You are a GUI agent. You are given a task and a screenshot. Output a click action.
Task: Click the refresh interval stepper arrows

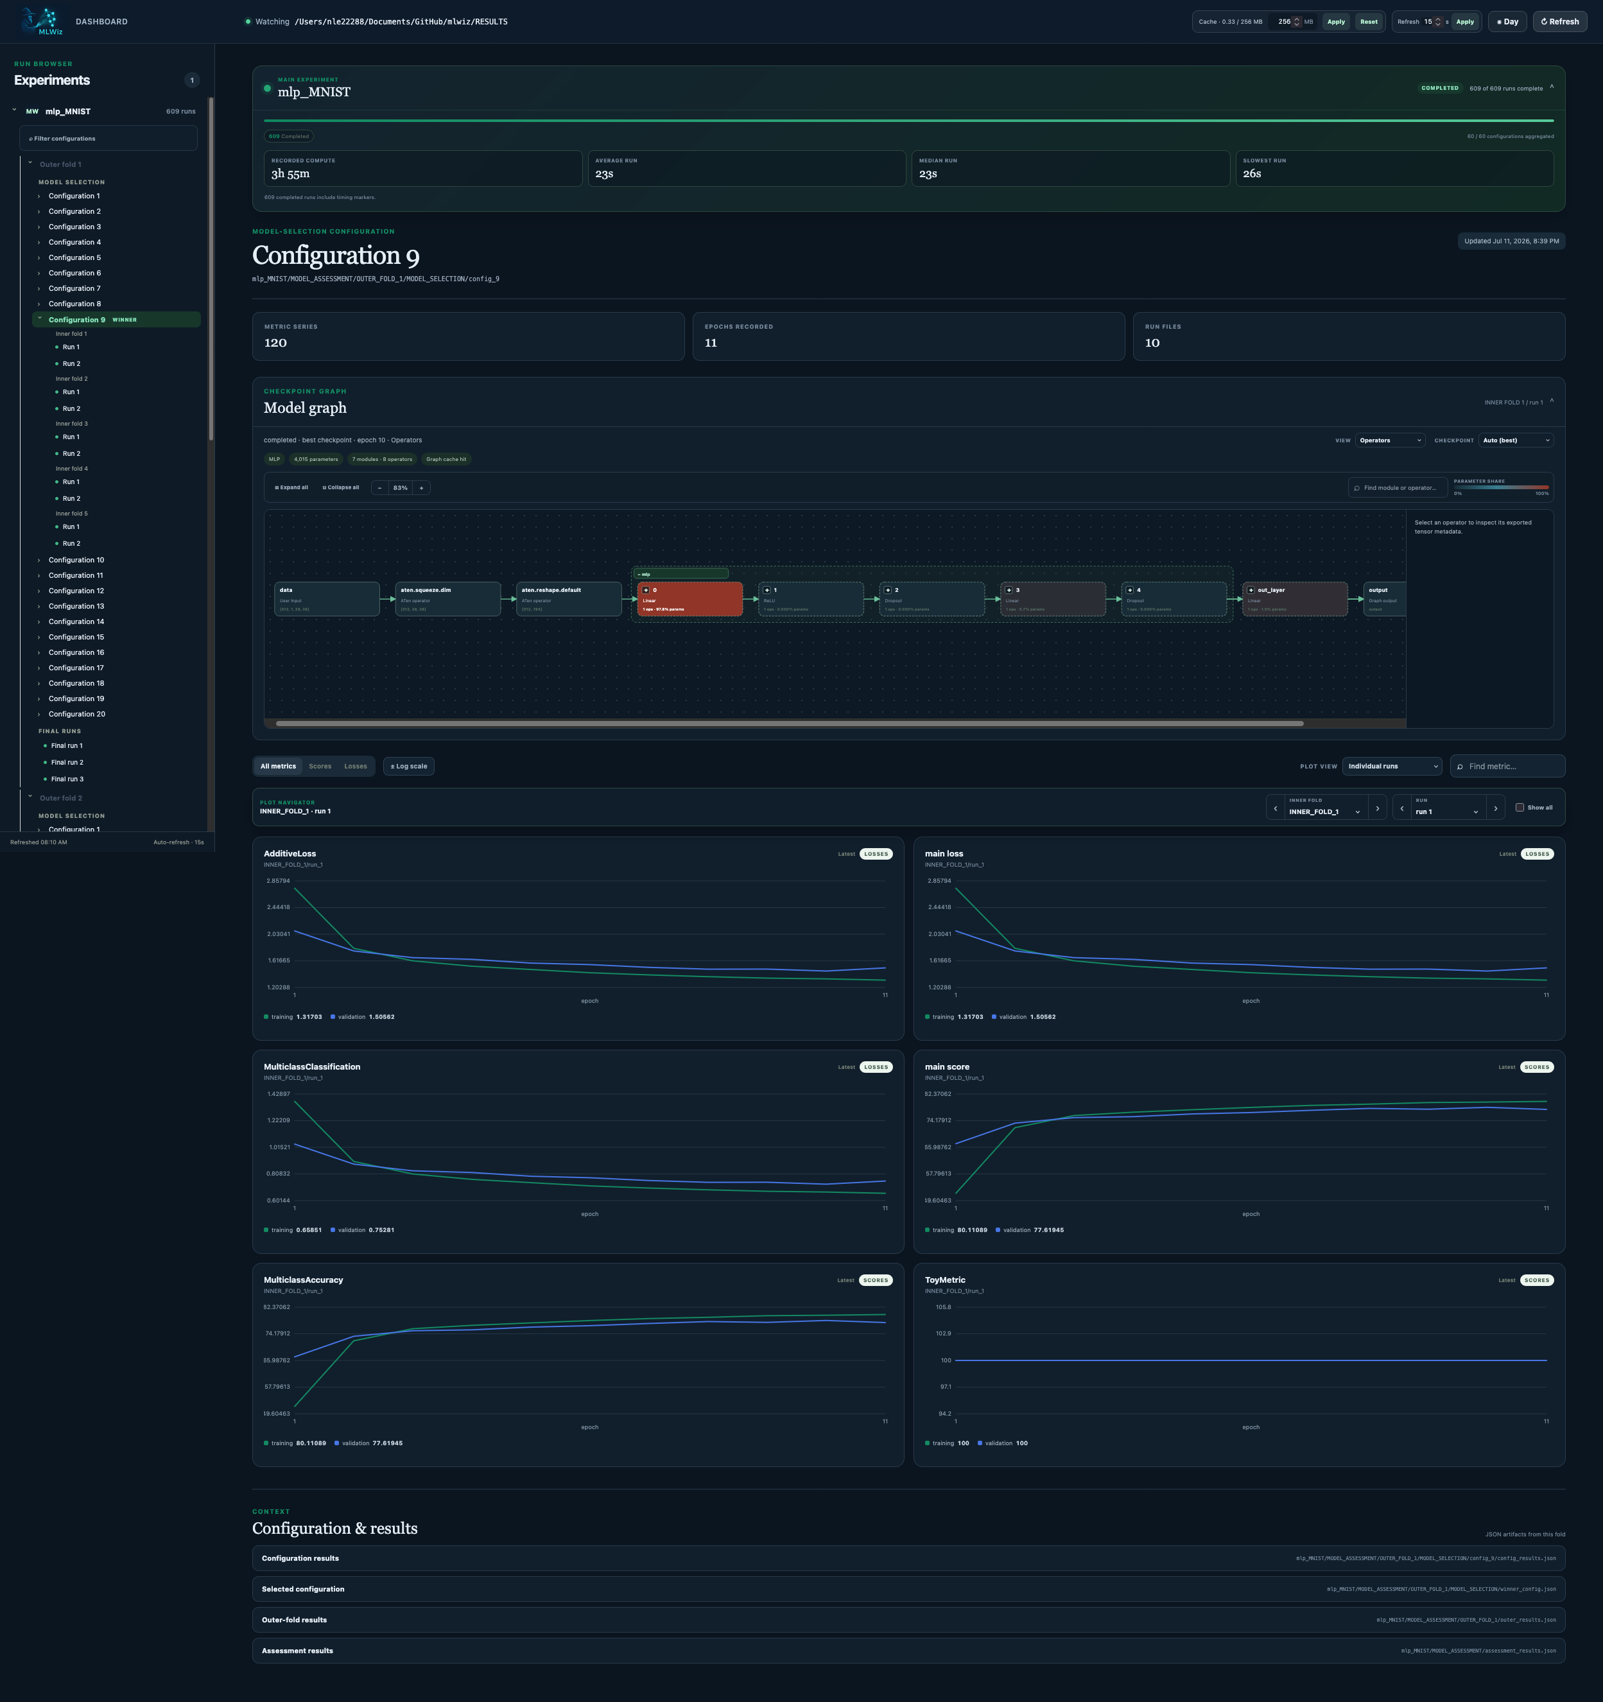(1438, 21)
